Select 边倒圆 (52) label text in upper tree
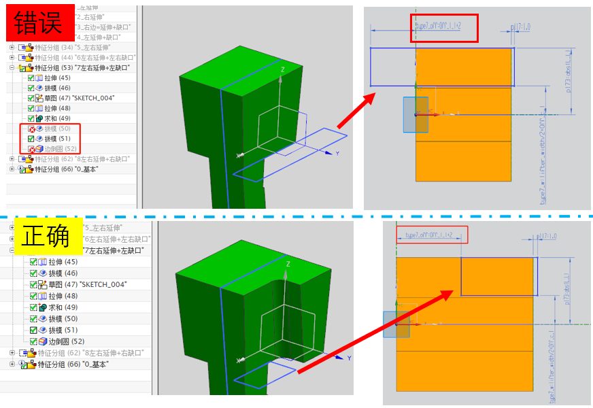The width and height of the screenshot is (593, 408). (61, 149)
